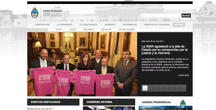Select the first highlighted slideshow square

145,88
